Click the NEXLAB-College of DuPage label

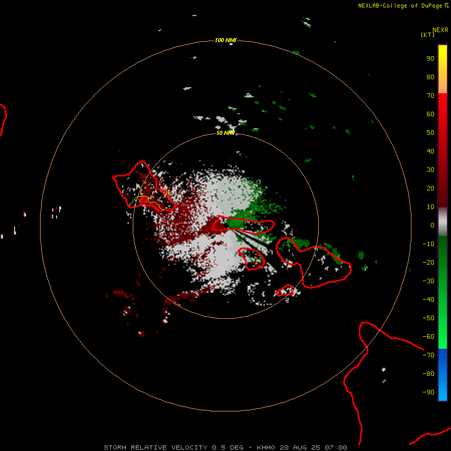[x=403, y=6]
